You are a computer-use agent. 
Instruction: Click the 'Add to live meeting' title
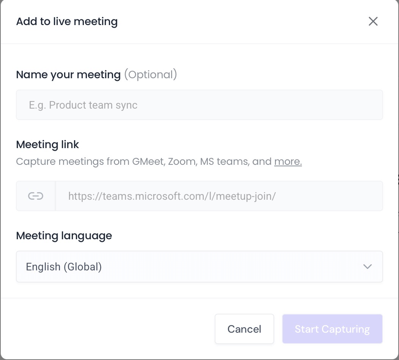67,21
